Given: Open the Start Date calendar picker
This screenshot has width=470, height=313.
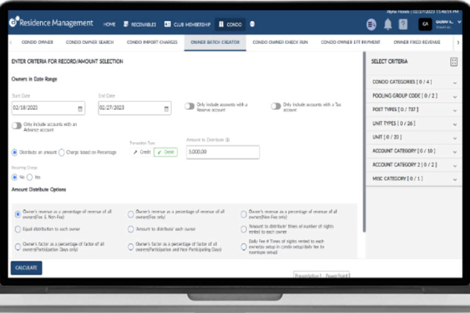Looking at the screenshot, I should click(x=80, y=109).
